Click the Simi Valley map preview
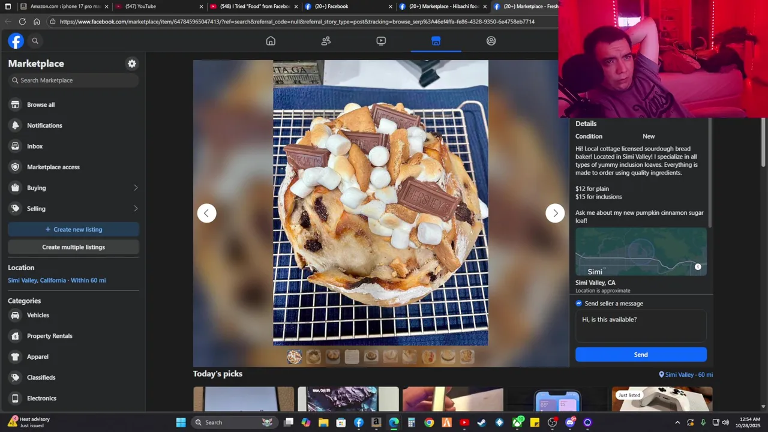768x432 pixels. click(x=641, y=251)
